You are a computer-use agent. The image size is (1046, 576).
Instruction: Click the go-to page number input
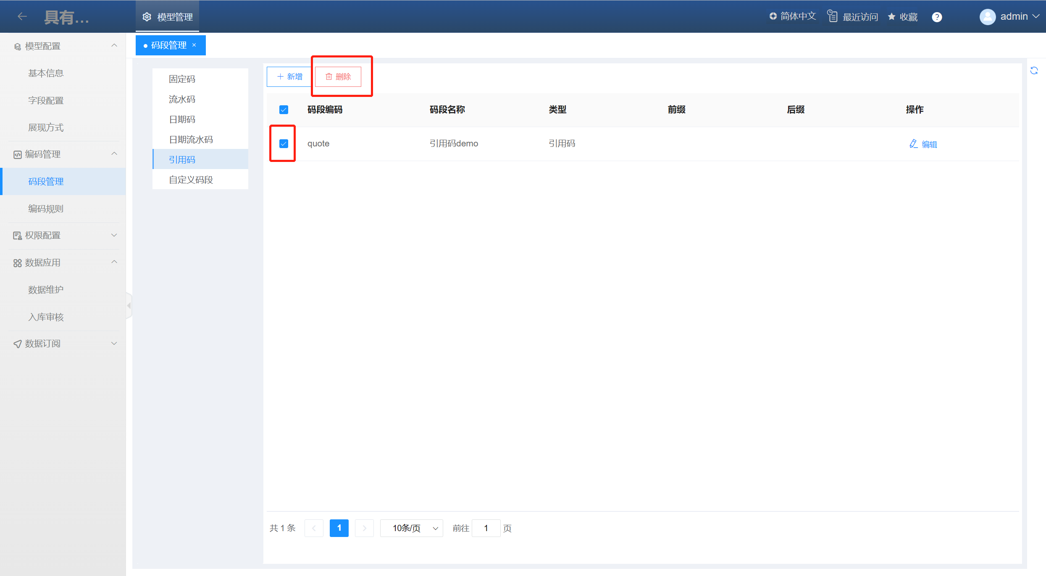click(x=486, y=528)
